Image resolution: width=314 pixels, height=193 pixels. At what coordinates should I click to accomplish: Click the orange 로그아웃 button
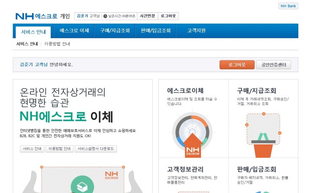click(x=237, y=65)
